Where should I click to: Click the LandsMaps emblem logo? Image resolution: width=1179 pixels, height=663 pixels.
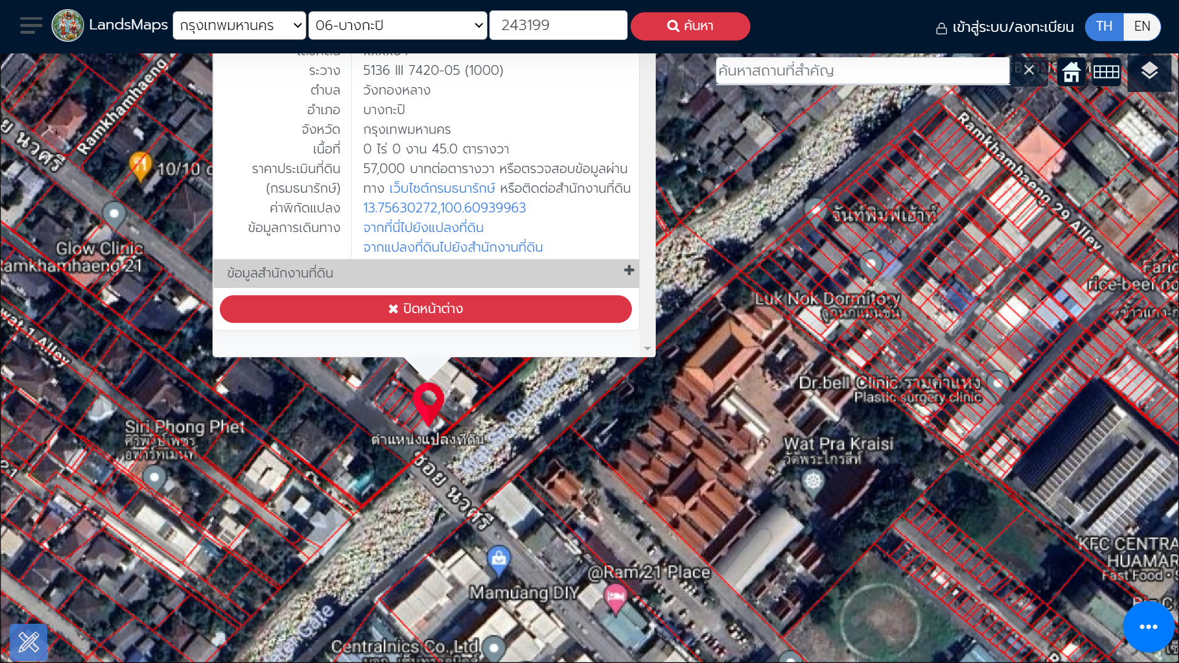68,26
